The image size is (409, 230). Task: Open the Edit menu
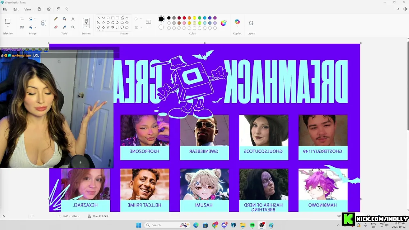(16, 9)
